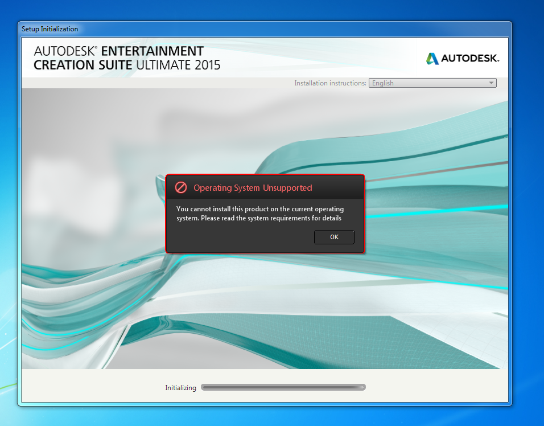Click the Initializing progress bar
The image size is (544, 426).
click(283, 387)
